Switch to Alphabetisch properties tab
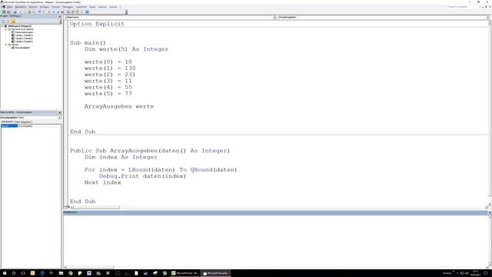Viewport: 492px width, 277px height. pos(7,122)
